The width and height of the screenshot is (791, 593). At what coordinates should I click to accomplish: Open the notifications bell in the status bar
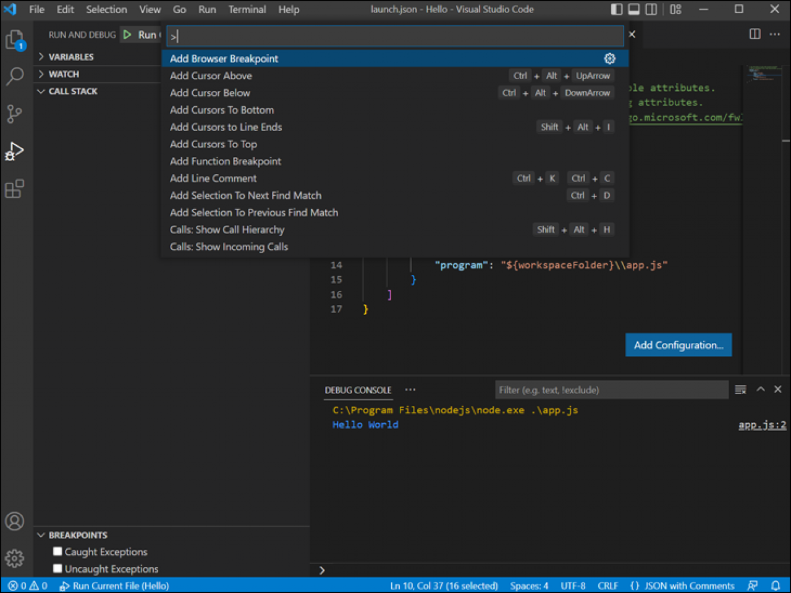point(777,585)
